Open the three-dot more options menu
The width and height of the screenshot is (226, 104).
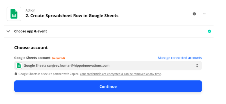tap(204, 14)
